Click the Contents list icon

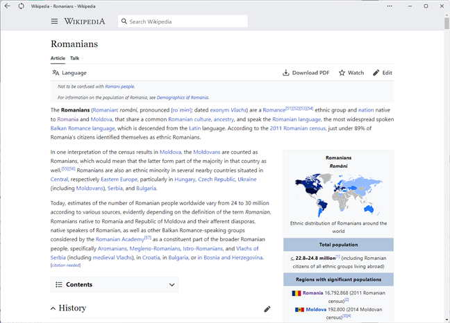(x=59, y=284)
